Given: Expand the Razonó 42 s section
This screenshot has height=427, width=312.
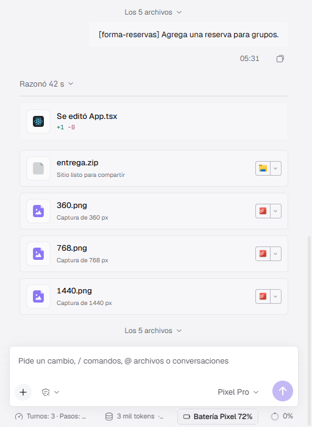Looking at the screenshot, I should coord(46,84).
